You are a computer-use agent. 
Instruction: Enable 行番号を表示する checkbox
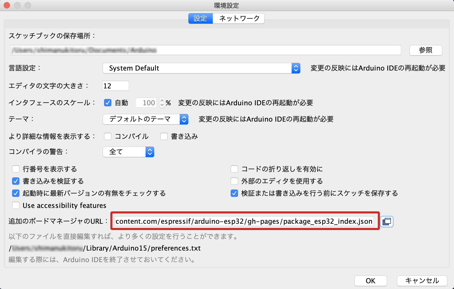[x=16, y=169]
